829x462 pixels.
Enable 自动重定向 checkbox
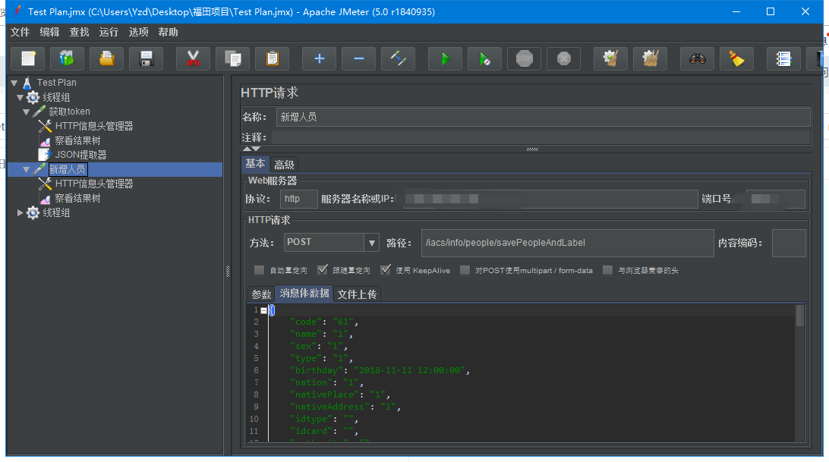tap(259, 270)
